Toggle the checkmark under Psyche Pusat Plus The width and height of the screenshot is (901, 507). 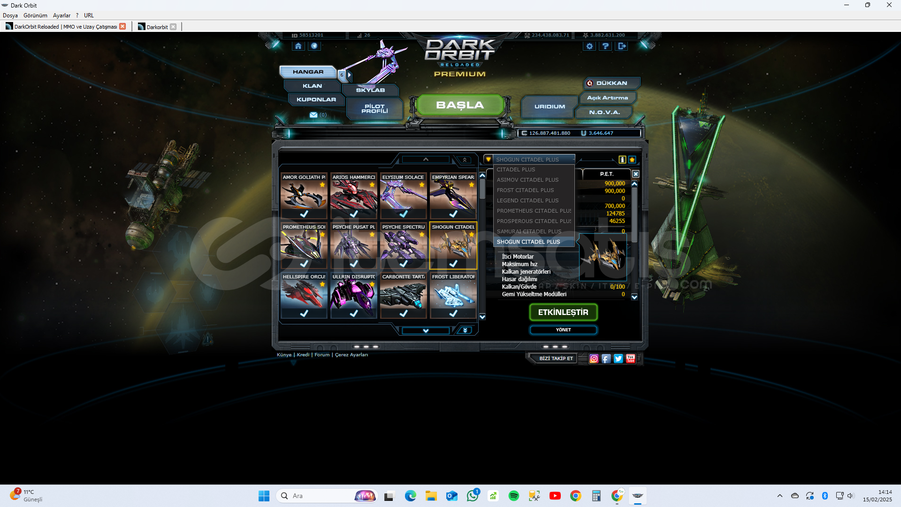coord(354,264)
